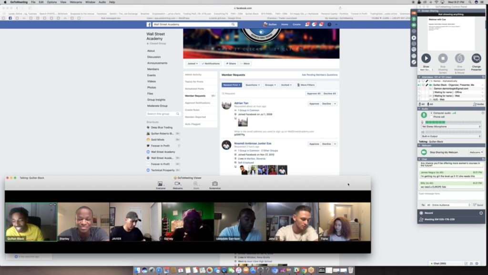Click the side grab-tab play icon
The height and width of the screenshot is (275, 488).
point(414,38)
